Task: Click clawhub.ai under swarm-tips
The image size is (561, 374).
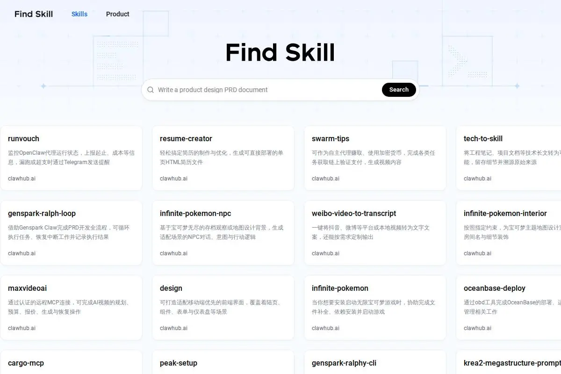Action: click(x=325, y=179)
